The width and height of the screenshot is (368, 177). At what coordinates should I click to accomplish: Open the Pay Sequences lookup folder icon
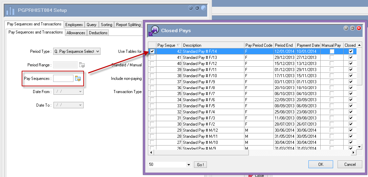[78, 79]
